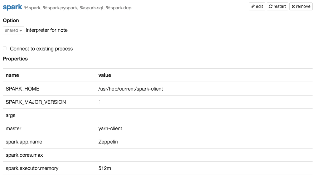
Task: Select the args property row name
Action: click(10, 116)
